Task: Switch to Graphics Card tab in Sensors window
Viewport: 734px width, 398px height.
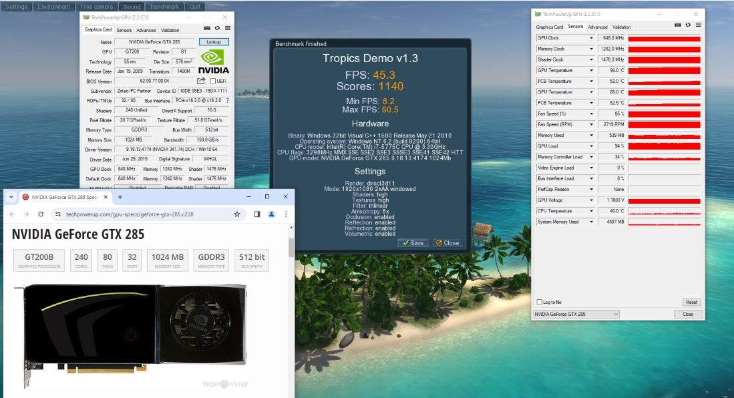Action: click(550, 27)
